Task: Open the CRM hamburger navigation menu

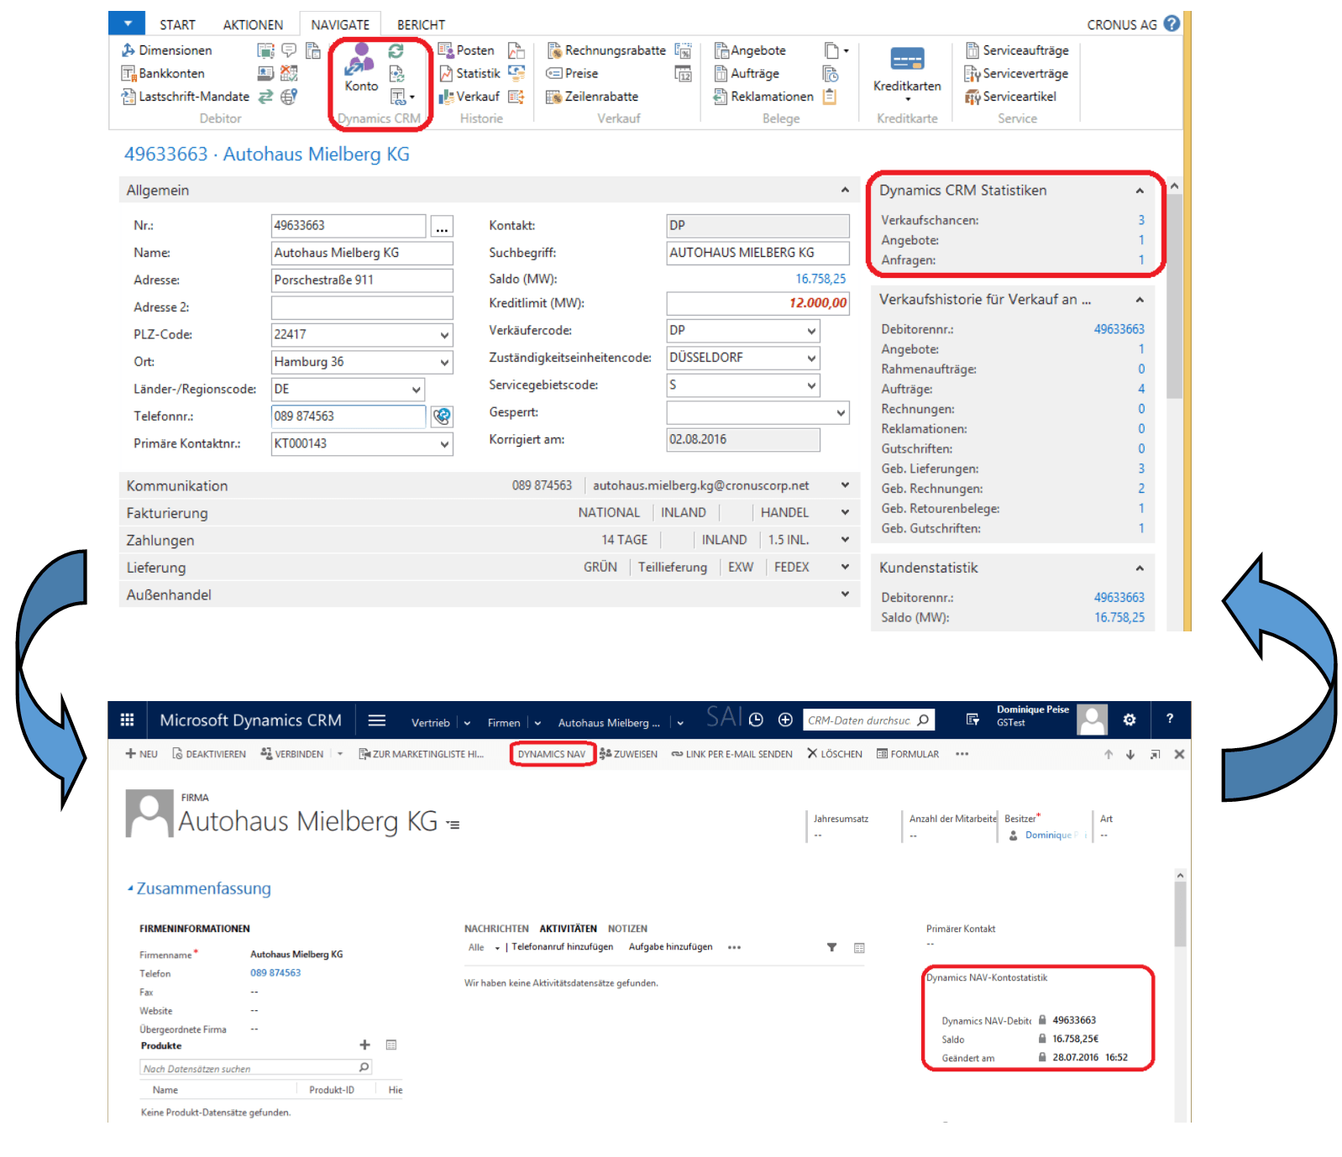Action: pos(377,720)
